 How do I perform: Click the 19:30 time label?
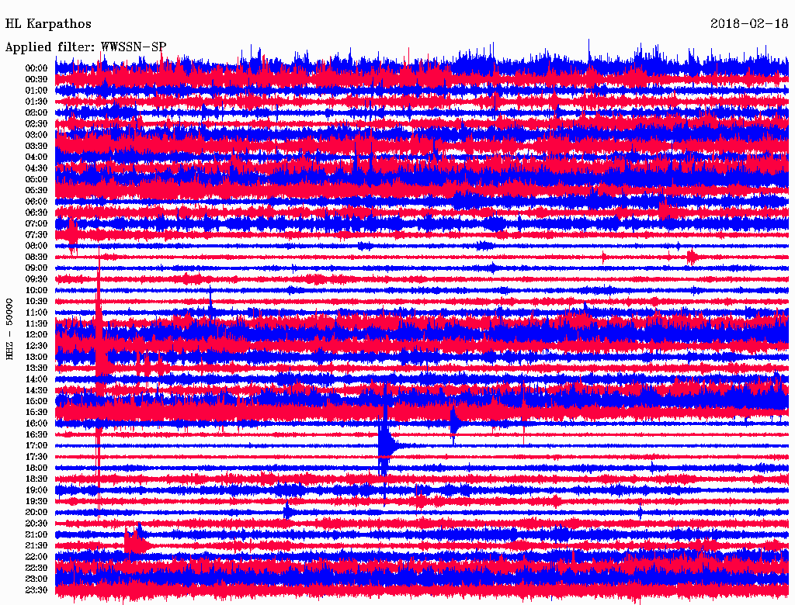click(x=36, y=502)
